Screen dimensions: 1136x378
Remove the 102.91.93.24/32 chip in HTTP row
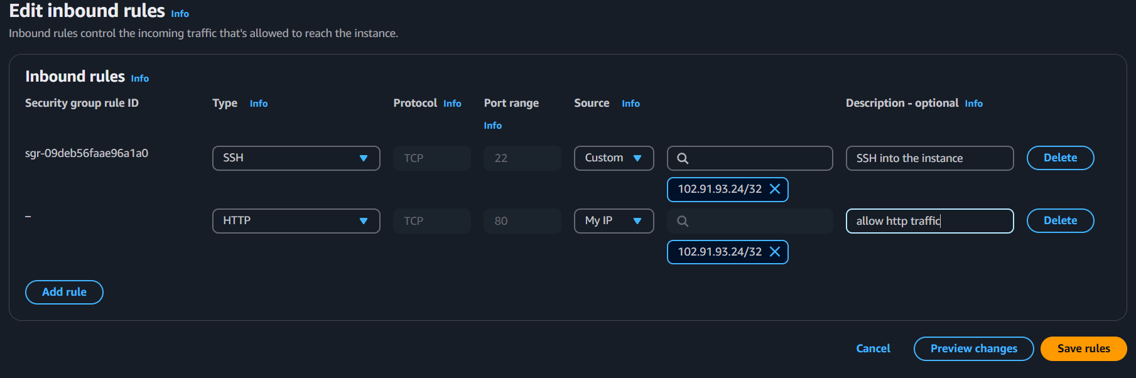pos(775,252)
